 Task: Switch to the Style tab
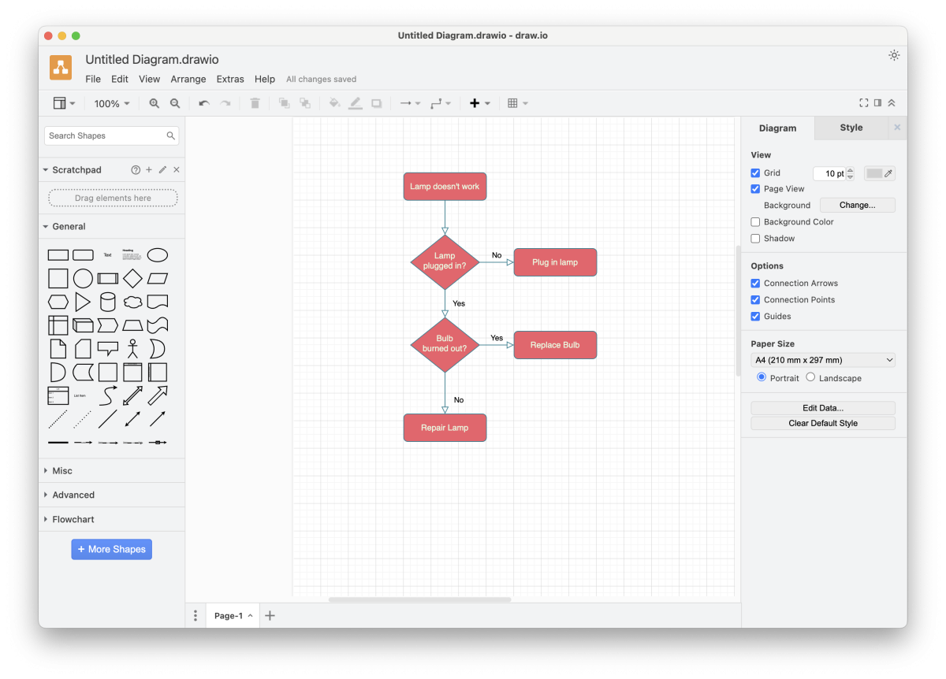851,128
